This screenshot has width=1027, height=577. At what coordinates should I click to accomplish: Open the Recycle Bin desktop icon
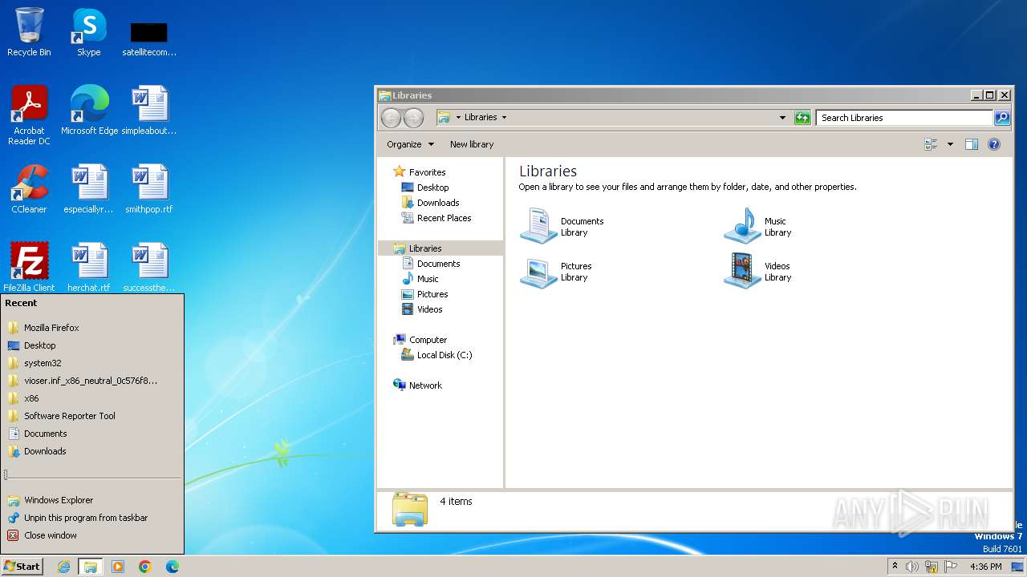(29, 32)
